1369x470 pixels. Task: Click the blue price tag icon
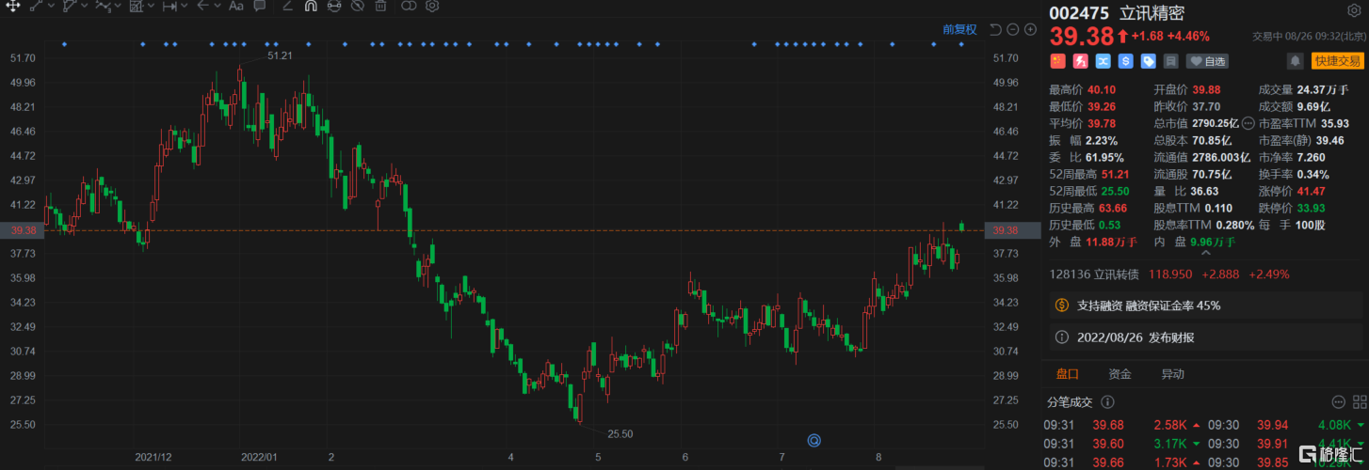[x=1148, y=61]
